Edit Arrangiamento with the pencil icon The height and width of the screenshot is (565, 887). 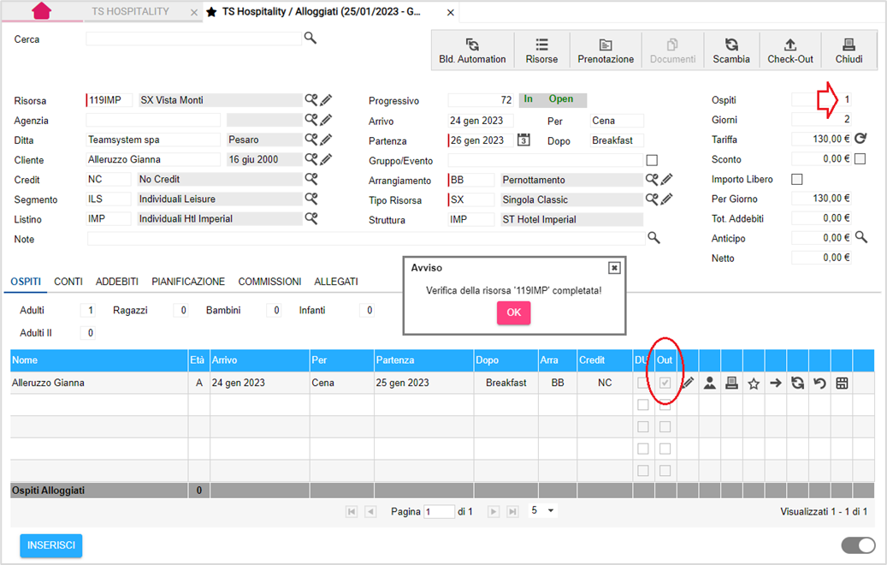click(x=667, y=180)
